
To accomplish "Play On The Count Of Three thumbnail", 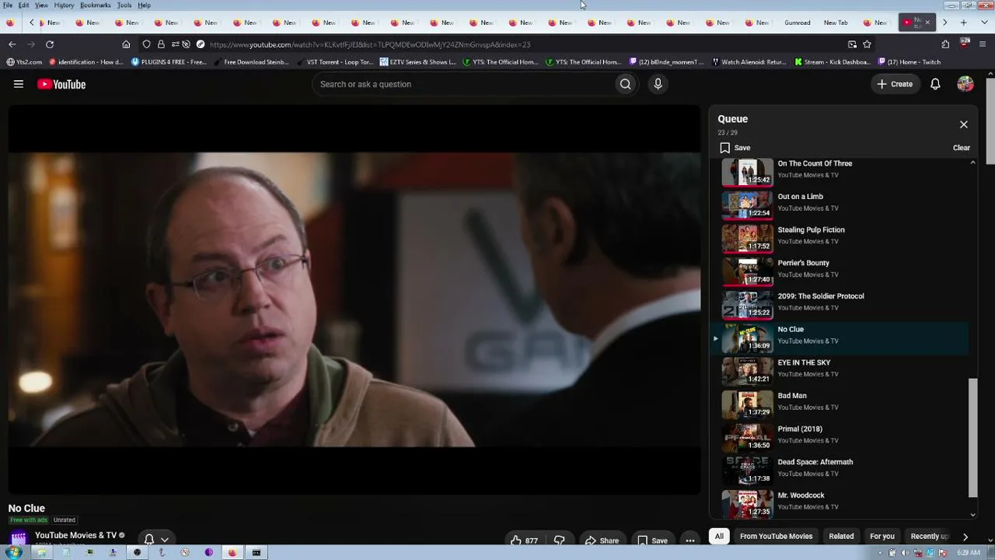I will 747,173.
